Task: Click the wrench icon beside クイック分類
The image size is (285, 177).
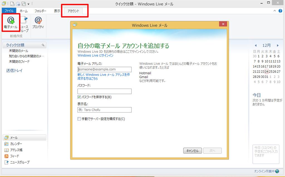Action: (x=43, y=45)
